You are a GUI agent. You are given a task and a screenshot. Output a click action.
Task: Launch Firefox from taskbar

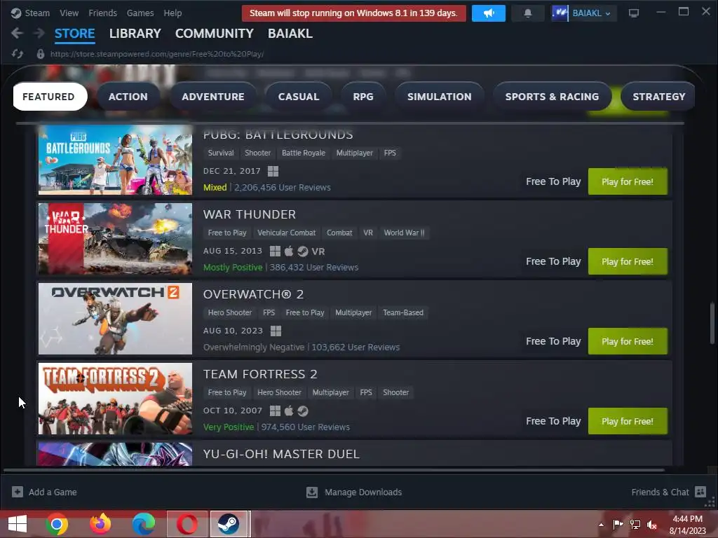tap(100, 524)
